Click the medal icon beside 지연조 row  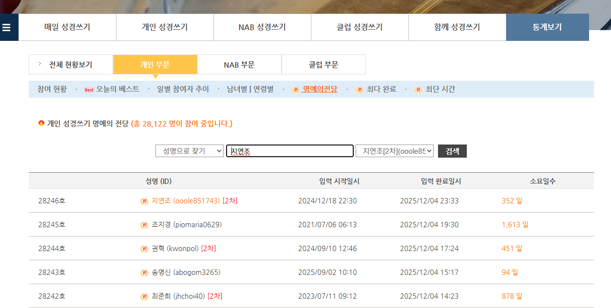(x=144, y=201)
